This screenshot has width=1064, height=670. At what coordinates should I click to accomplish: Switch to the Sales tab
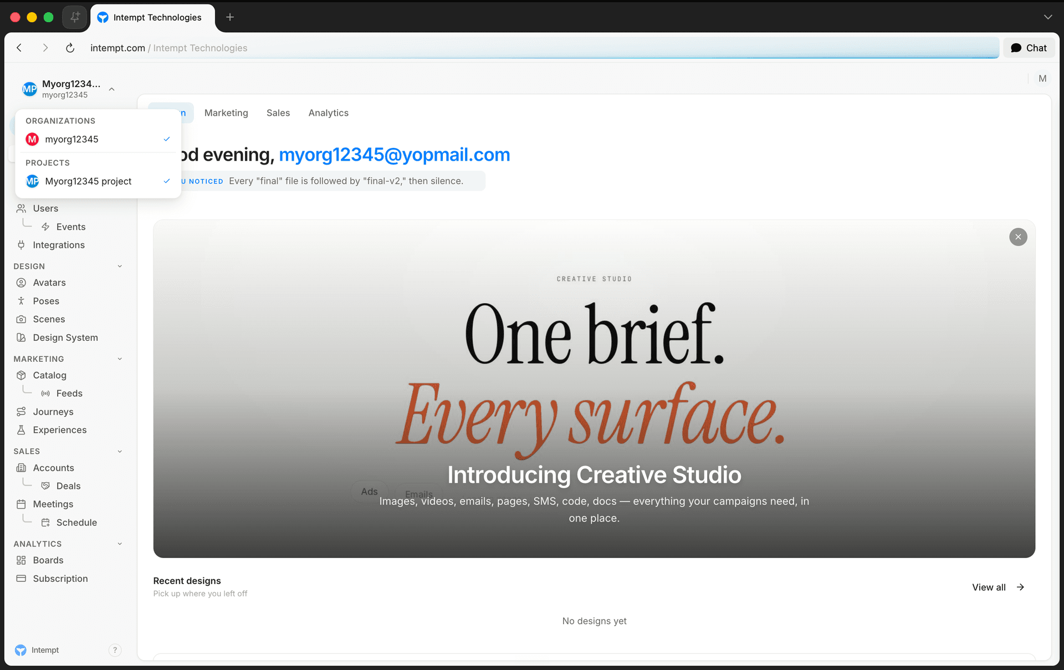pyautogui.click(x=278, y=113)
